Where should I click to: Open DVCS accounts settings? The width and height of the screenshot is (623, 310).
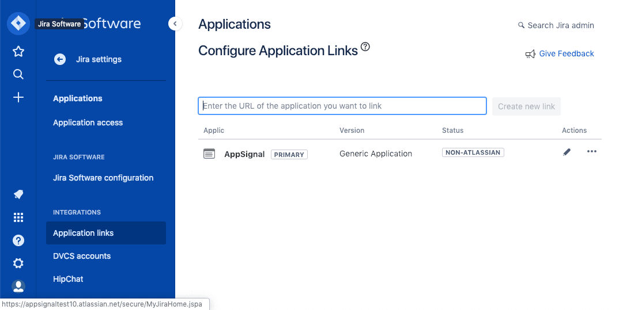point(82,256)
